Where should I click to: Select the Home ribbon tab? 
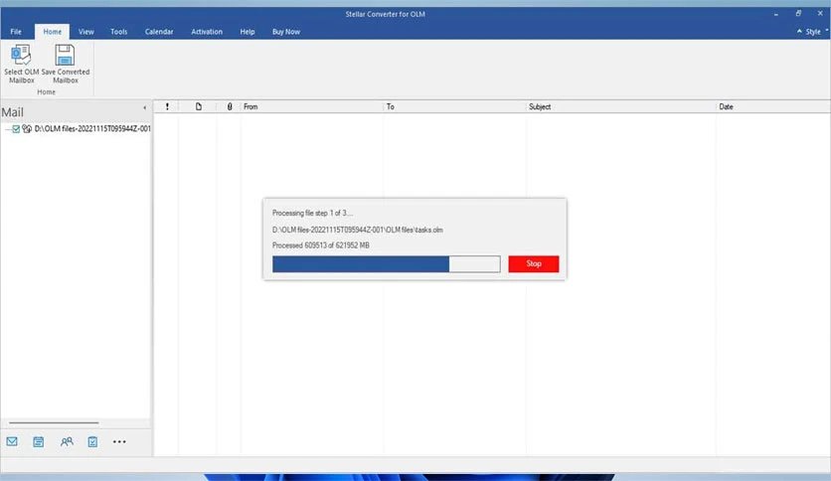(52, 32)
